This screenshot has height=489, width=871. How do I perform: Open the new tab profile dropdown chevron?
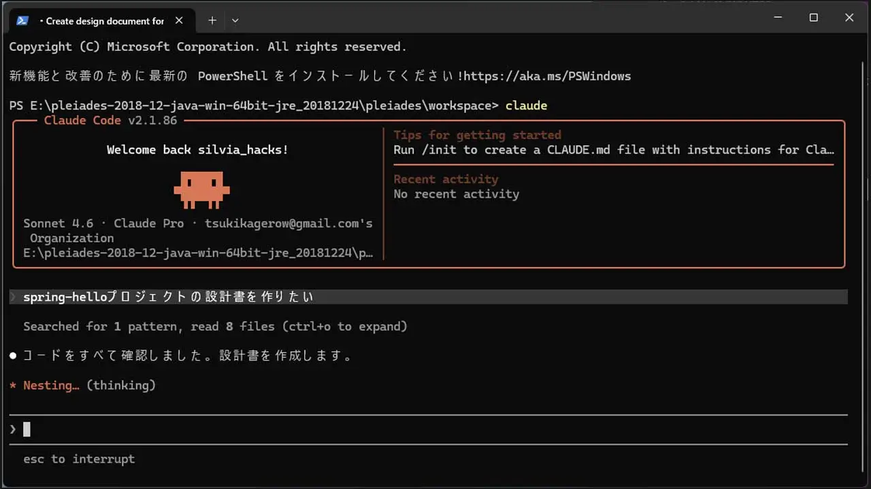click(x=235, y=20)
